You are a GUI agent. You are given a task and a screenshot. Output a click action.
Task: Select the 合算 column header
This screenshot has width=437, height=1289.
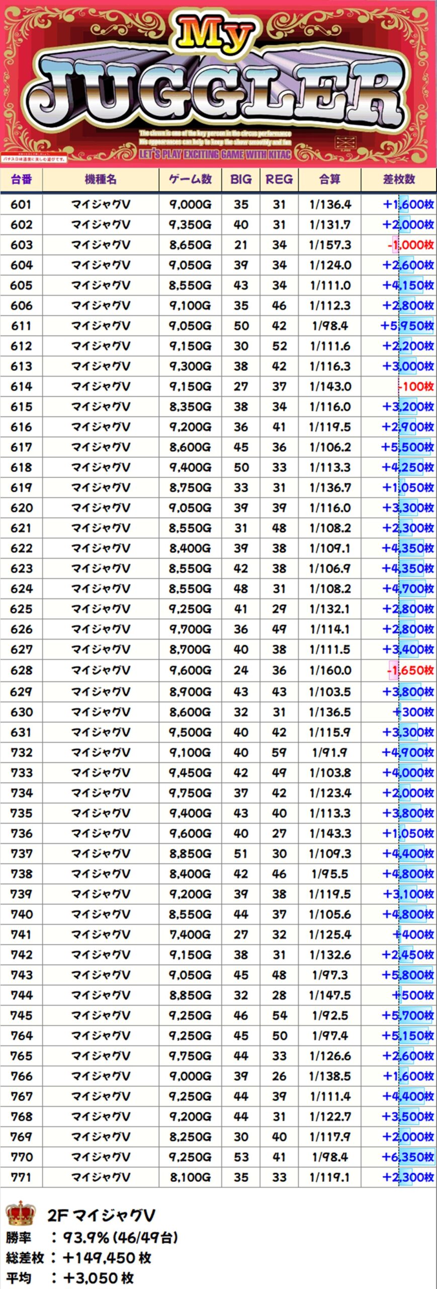[330, 179]
